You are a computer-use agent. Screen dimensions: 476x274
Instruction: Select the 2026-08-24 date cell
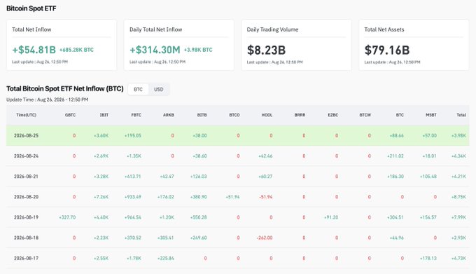[26, 156]
